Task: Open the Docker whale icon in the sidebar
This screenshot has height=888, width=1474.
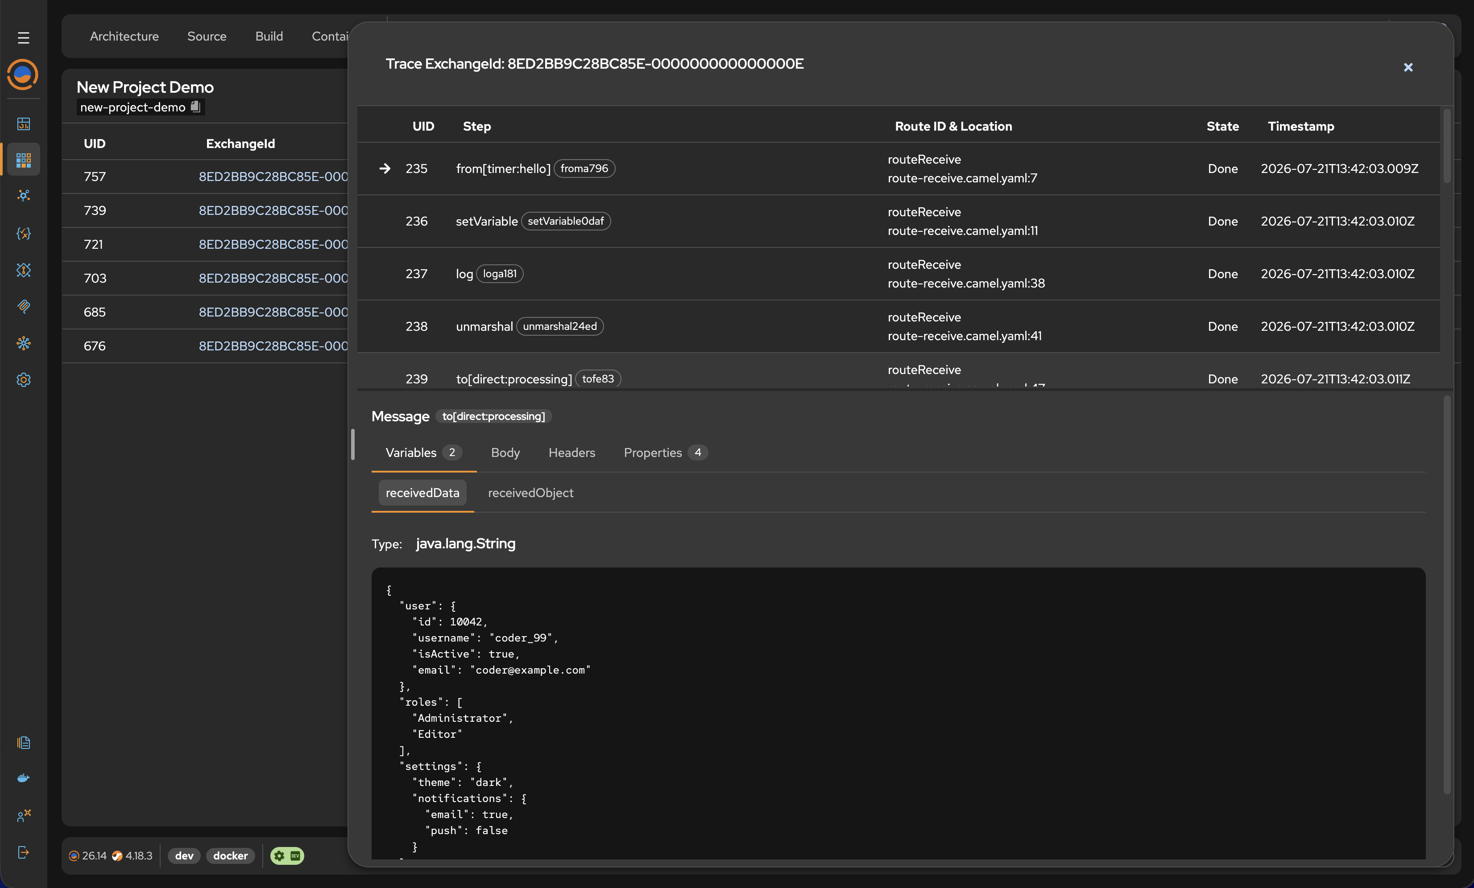Action: tap(23, 778)
